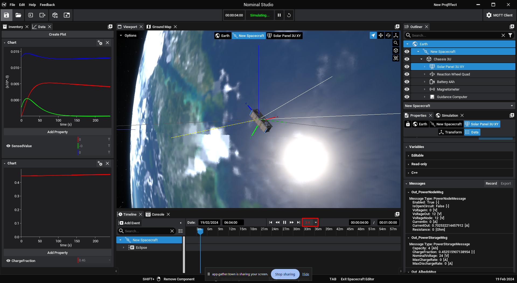This screenshot has height=283, width=517.
Task: Skip to the timeline start
Action: (271, 222)
